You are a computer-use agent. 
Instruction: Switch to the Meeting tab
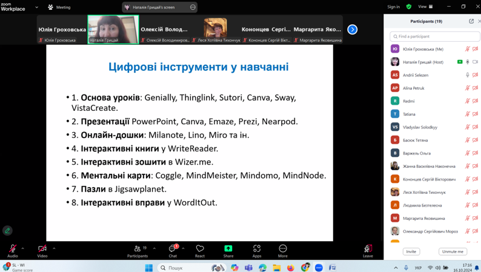[x=59, y=7]
